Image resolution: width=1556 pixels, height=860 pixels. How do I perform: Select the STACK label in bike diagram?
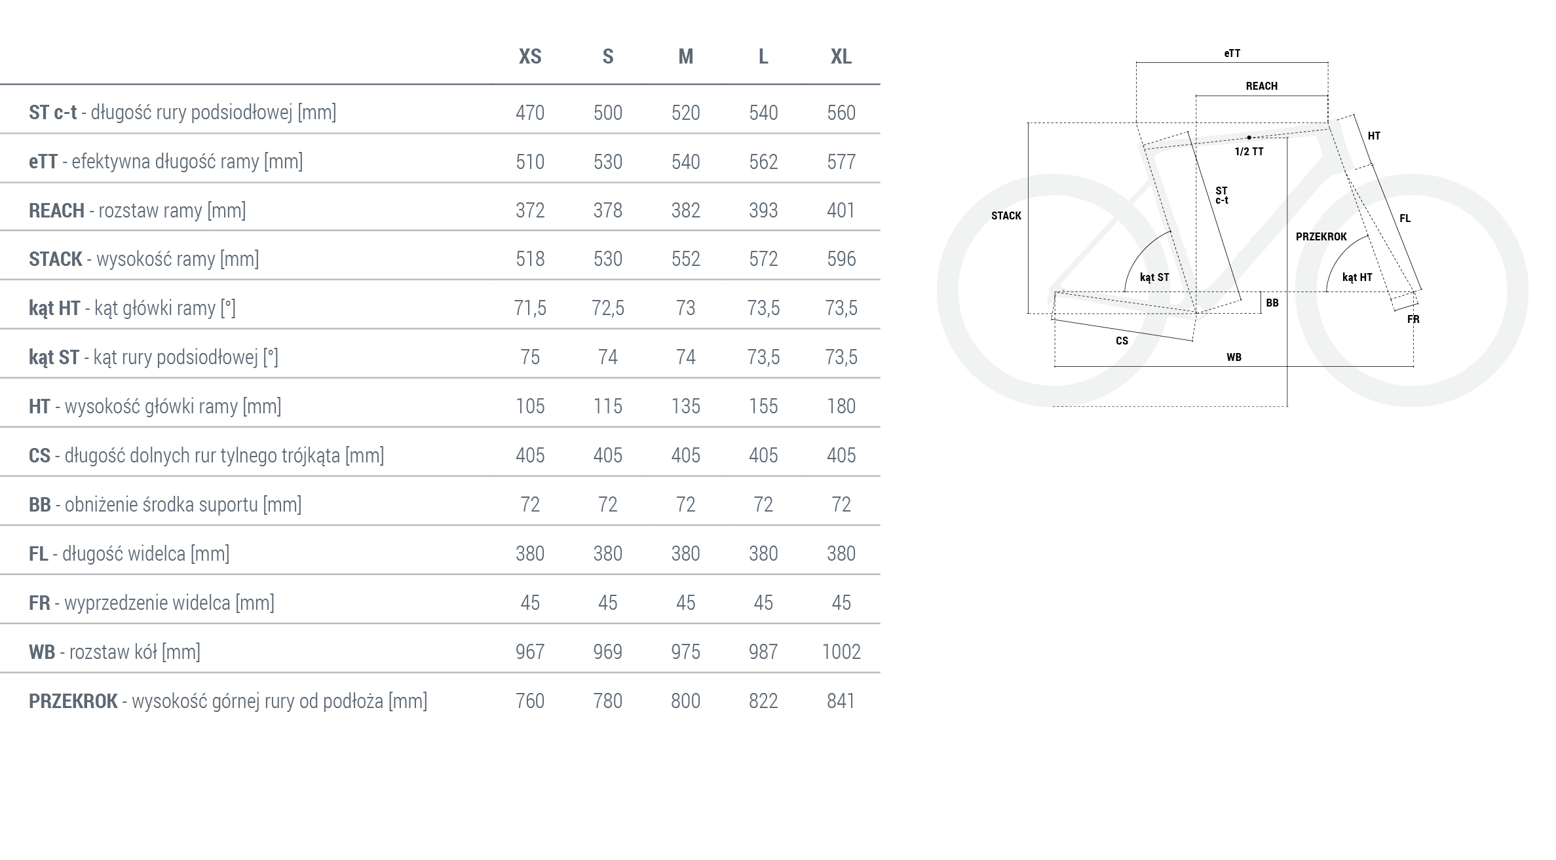click(1006, 215)
